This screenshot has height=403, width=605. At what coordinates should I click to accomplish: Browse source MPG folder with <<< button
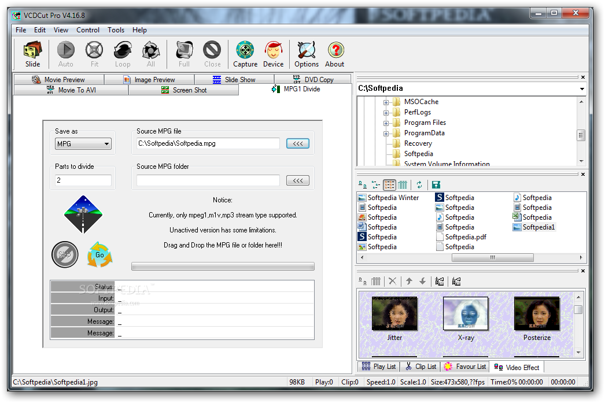point(298,180)
